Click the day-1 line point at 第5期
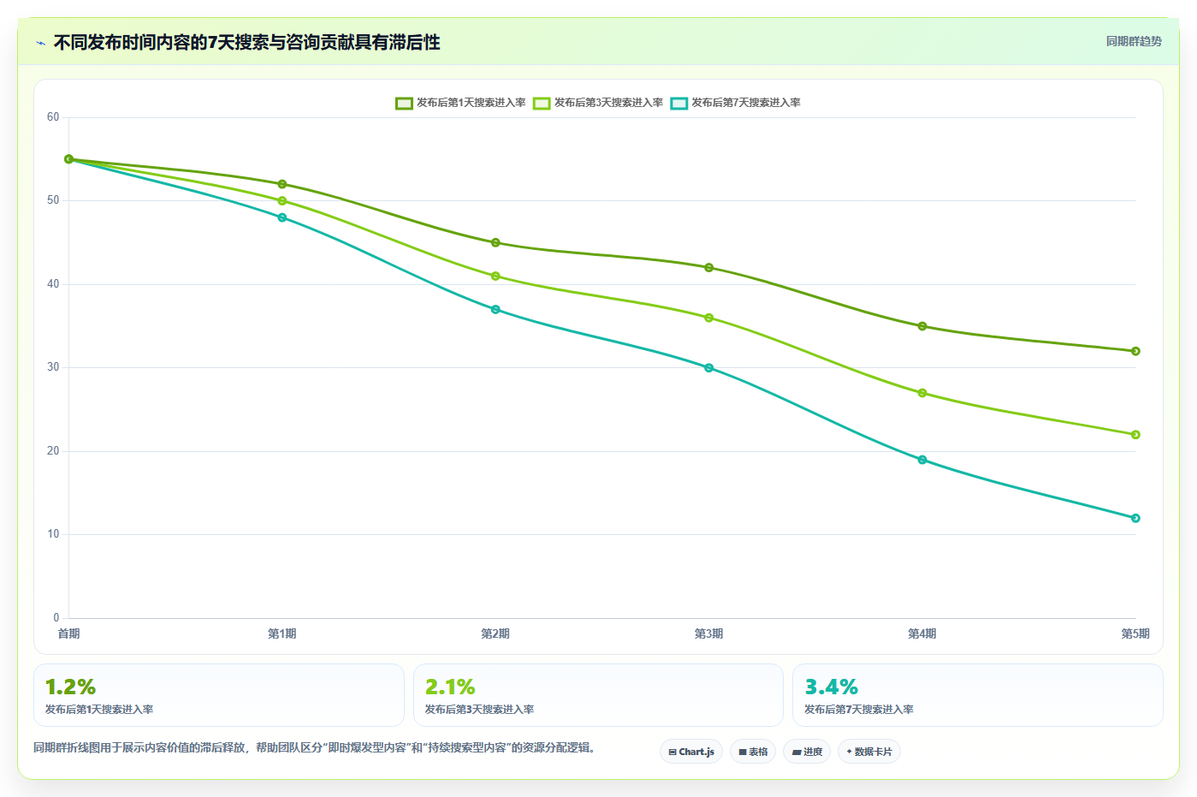 point(1135,351)
